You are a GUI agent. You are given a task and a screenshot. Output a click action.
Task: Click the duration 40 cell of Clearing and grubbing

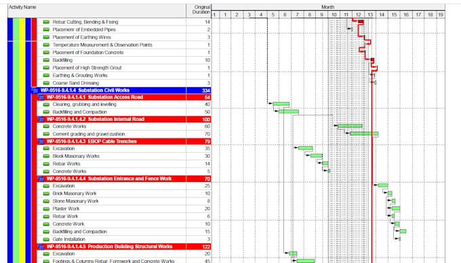[x=199, y=104]
